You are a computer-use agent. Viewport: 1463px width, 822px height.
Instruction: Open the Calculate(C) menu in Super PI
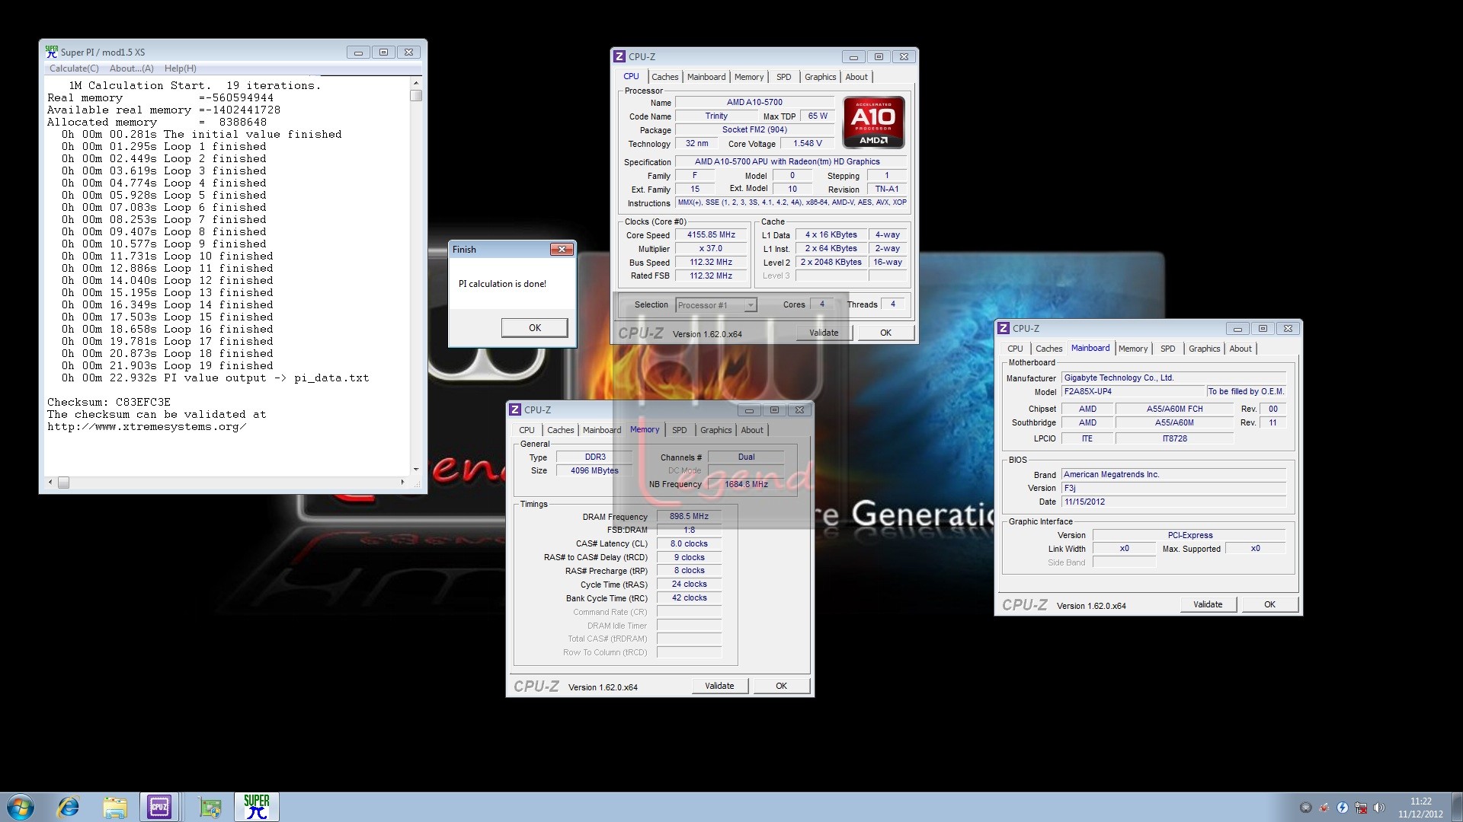(x=74, y=68)
